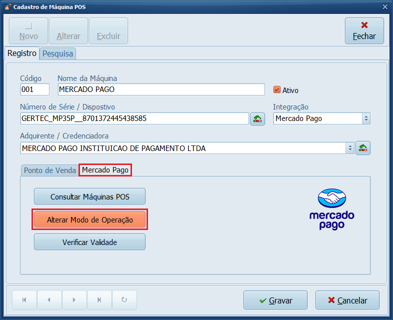Go to previous record arrow
The image size is (393, 320).
coord(49,300)
